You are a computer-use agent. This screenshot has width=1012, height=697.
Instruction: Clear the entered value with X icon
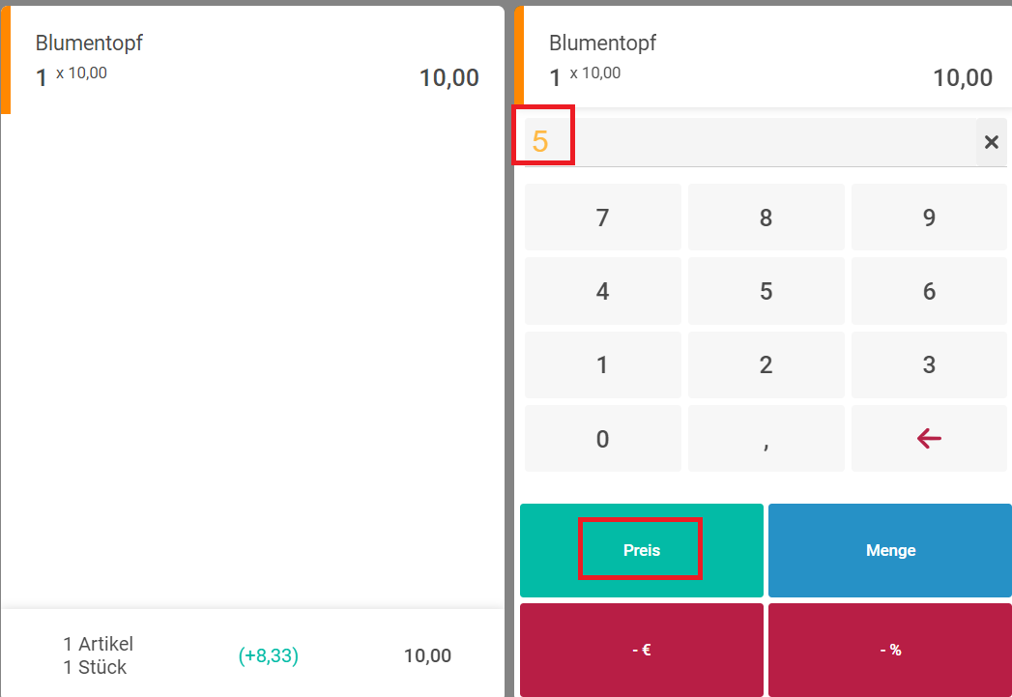991,143
